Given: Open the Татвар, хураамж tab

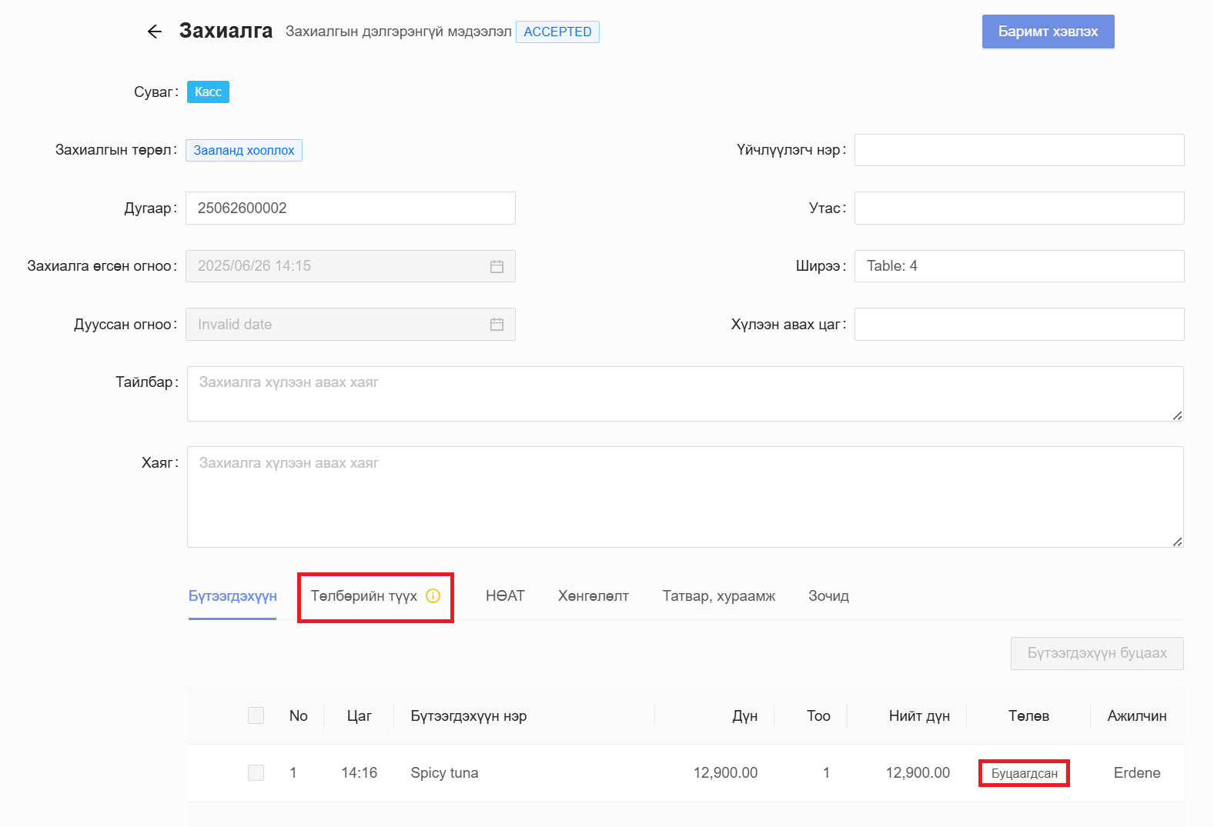Looking at the screenshot, I should pos(718,596).
